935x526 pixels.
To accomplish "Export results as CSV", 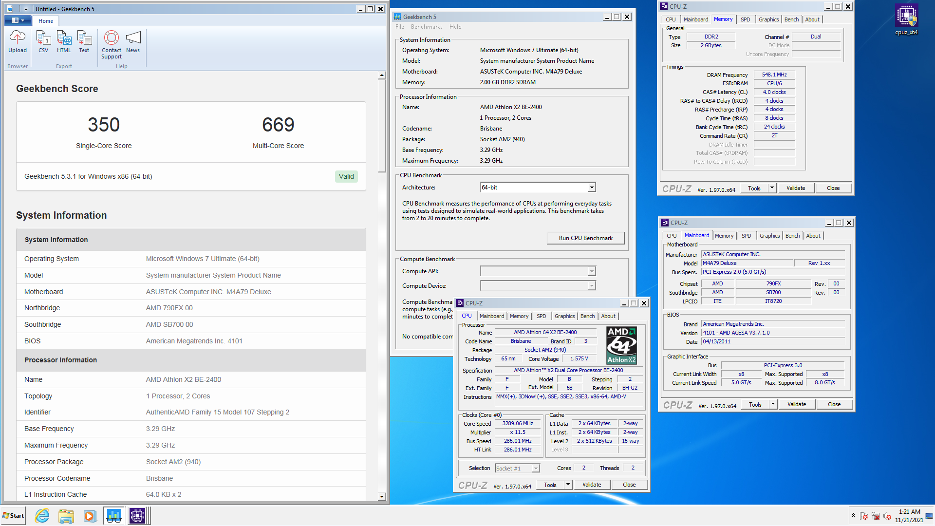I will (x=43, y=42).
